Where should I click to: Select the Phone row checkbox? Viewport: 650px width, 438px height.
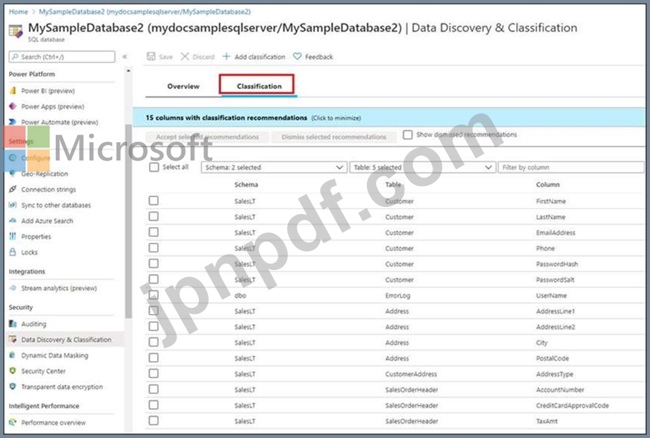tap(154, 248)
